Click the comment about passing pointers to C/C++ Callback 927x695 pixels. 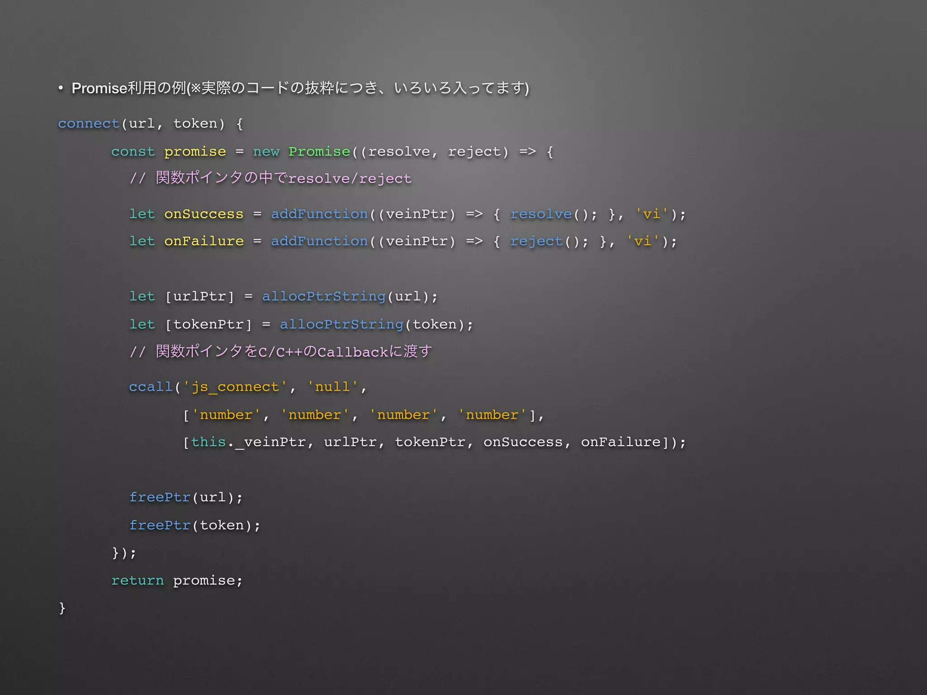(281, 352)
